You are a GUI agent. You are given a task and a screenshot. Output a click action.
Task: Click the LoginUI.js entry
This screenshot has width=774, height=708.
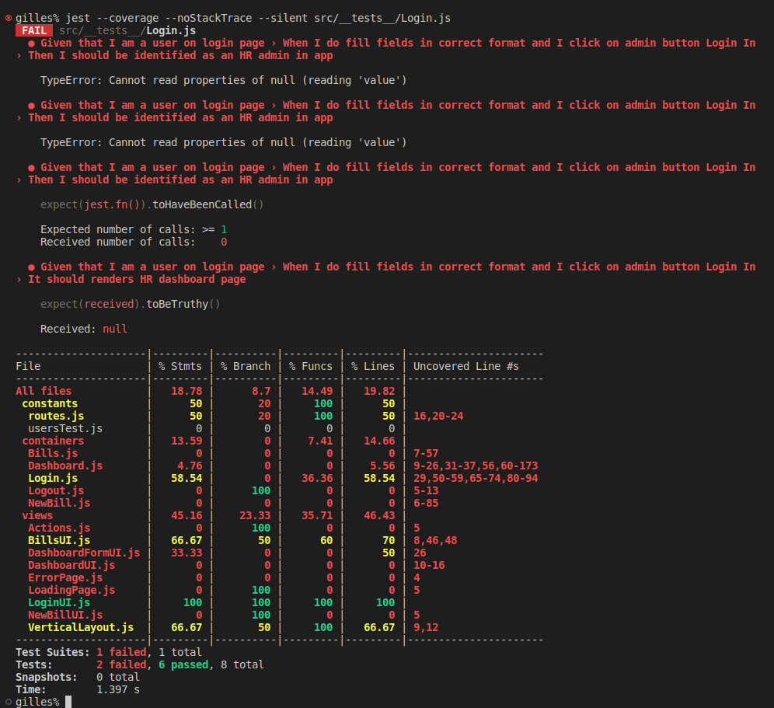[58, 602]
